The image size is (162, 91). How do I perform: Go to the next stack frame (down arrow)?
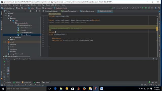8,65
